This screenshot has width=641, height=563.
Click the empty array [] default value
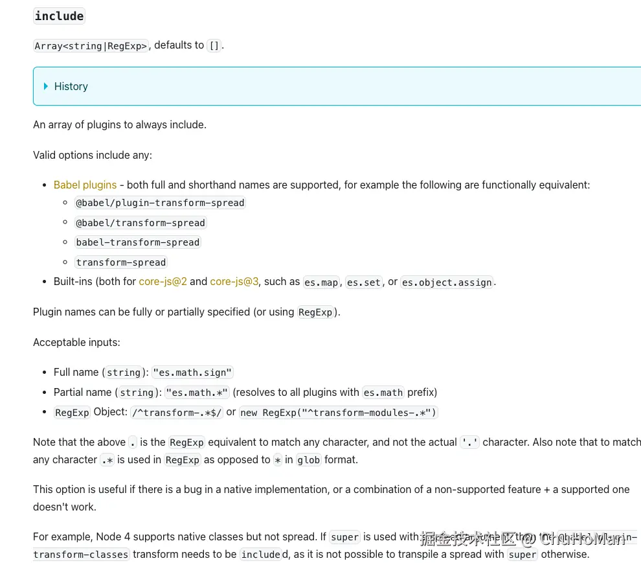pos(214,45)
